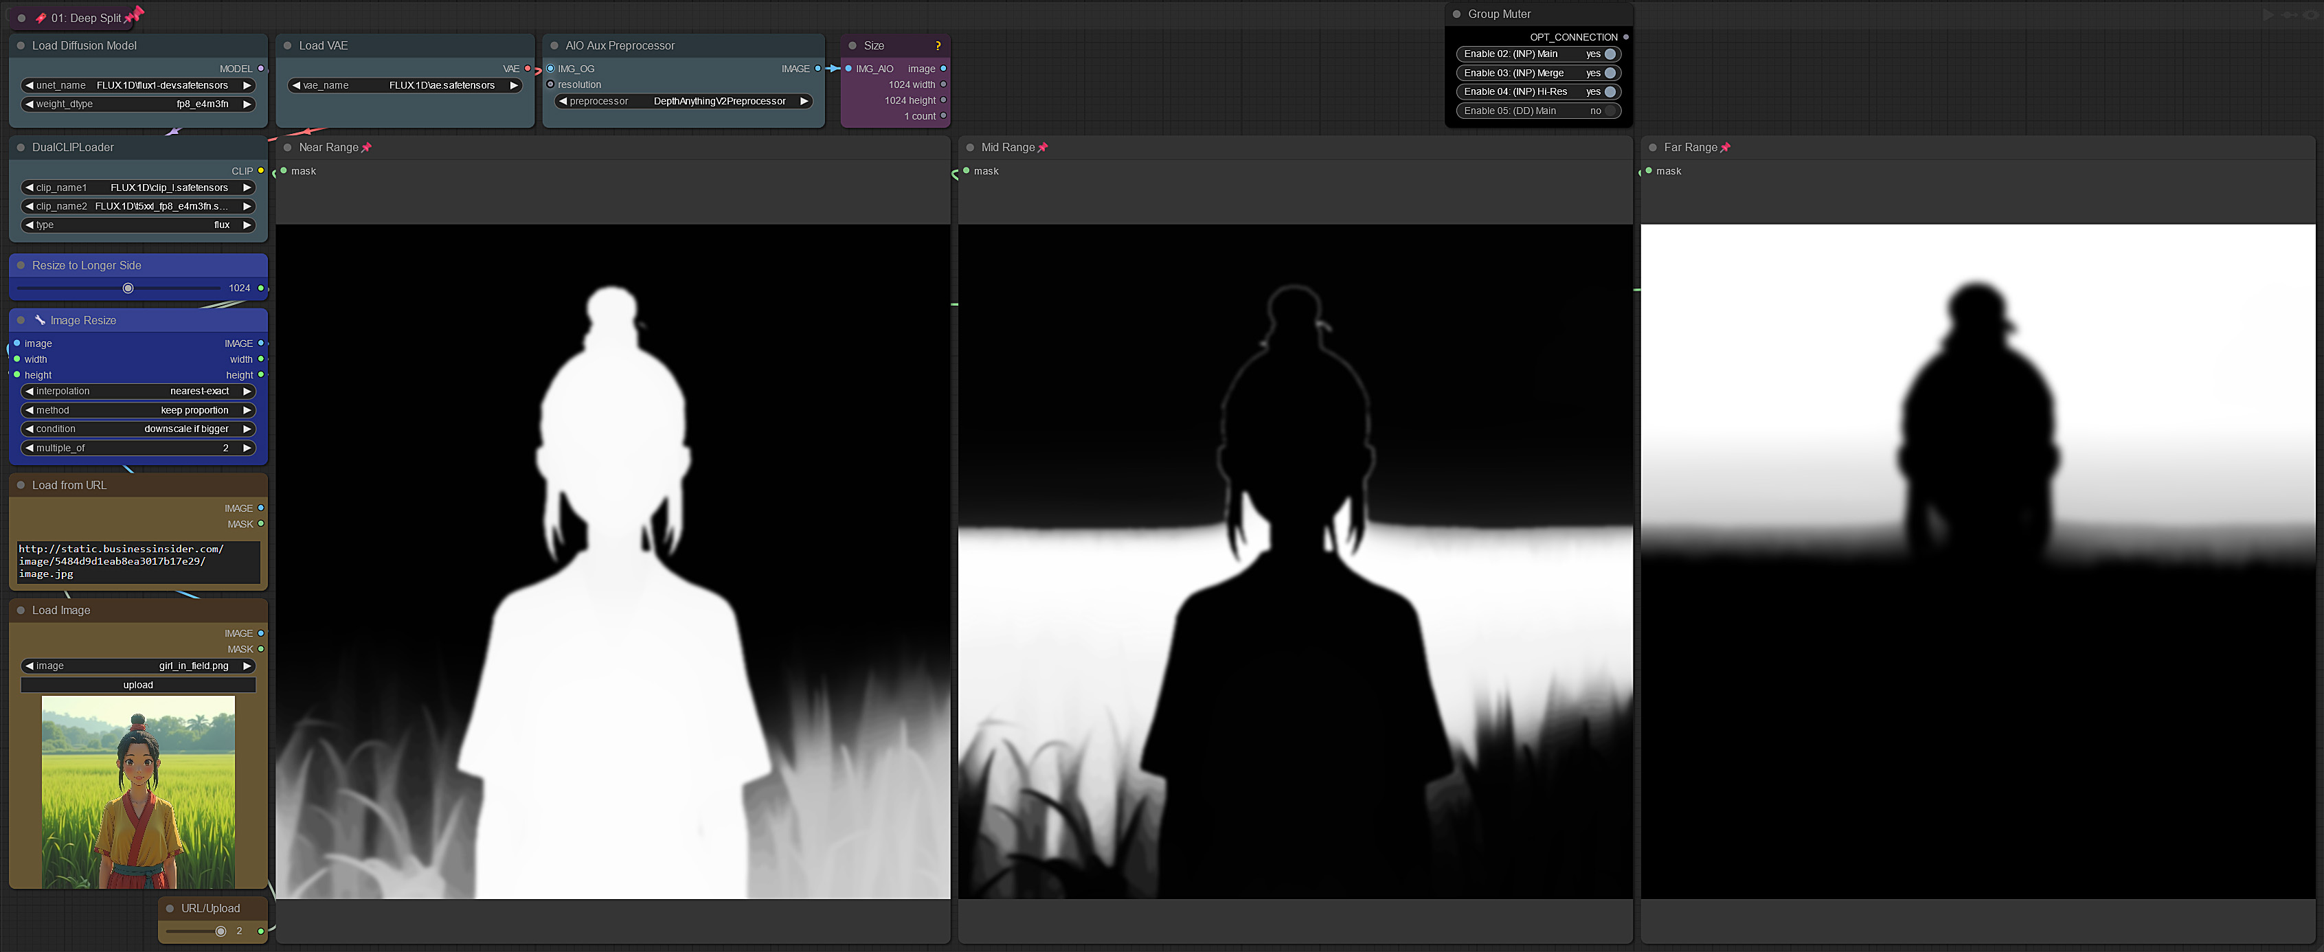The image size is (2324, 952).
Task: Click the Mid Range pin icon
Action: click(x=1043, y=148)
